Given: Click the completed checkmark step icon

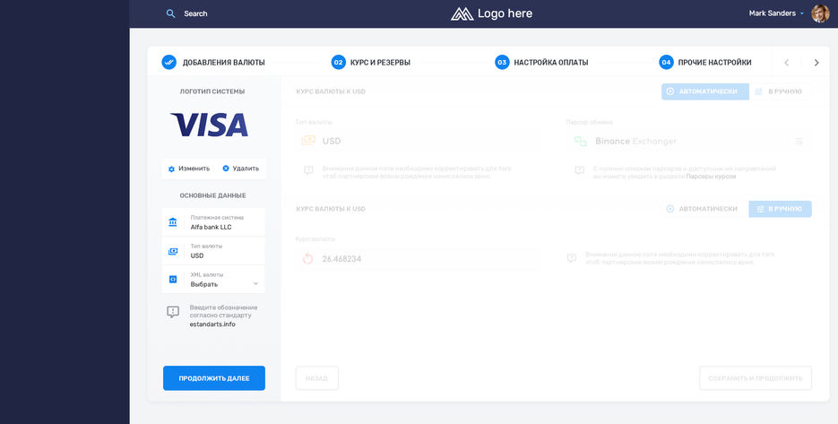Looking at the screenshot, I should point(168,63).
